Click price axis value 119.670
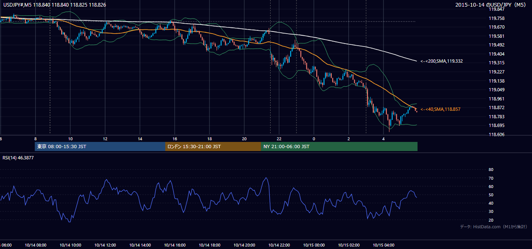 coord(496,27)
